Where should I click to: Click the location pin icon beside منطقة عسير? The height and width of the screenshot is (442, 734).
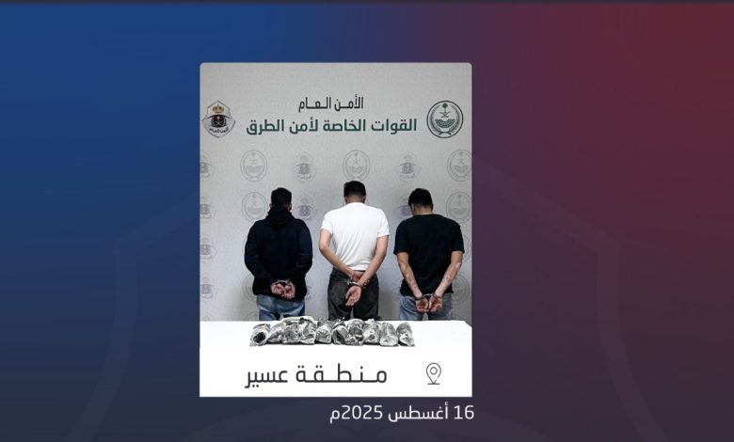tap(434, 373)
